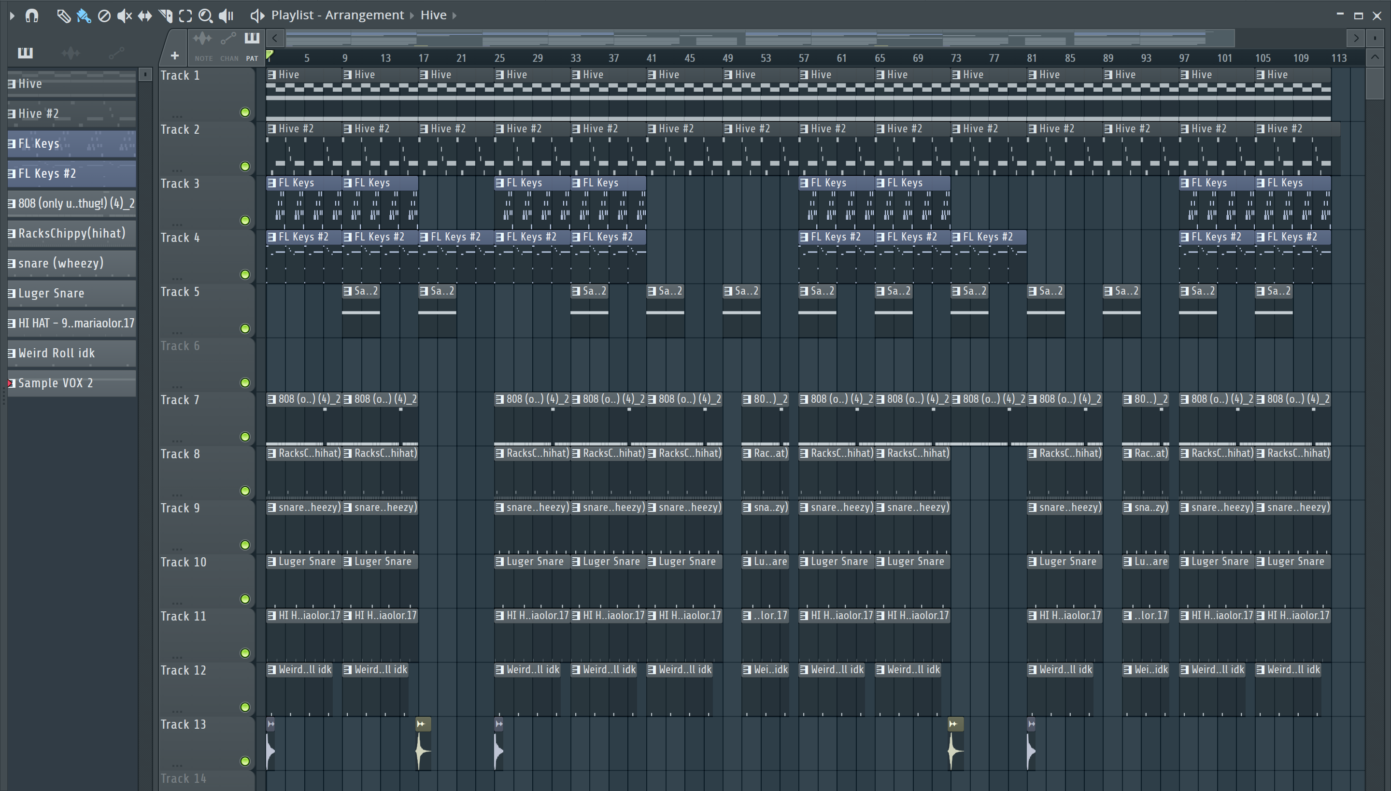The height and width of the screenshot is (791, 1391).
Task: Click the yellow audio clip at bar 17
Action: (x=423, y=744)
